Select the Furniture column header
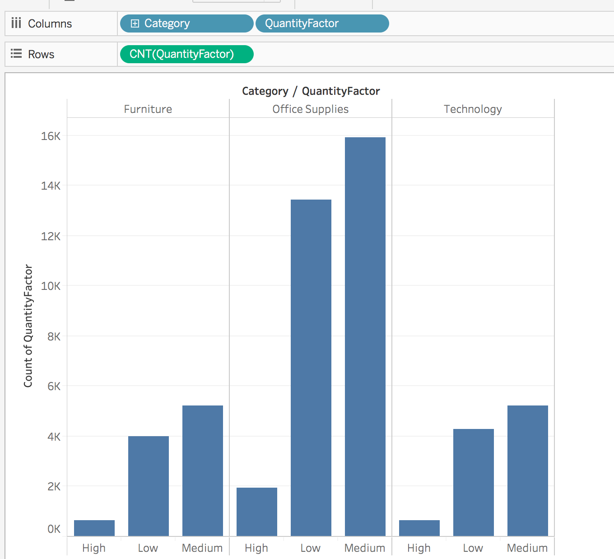The width and height of the screenshot is (614, 559). 148,109
